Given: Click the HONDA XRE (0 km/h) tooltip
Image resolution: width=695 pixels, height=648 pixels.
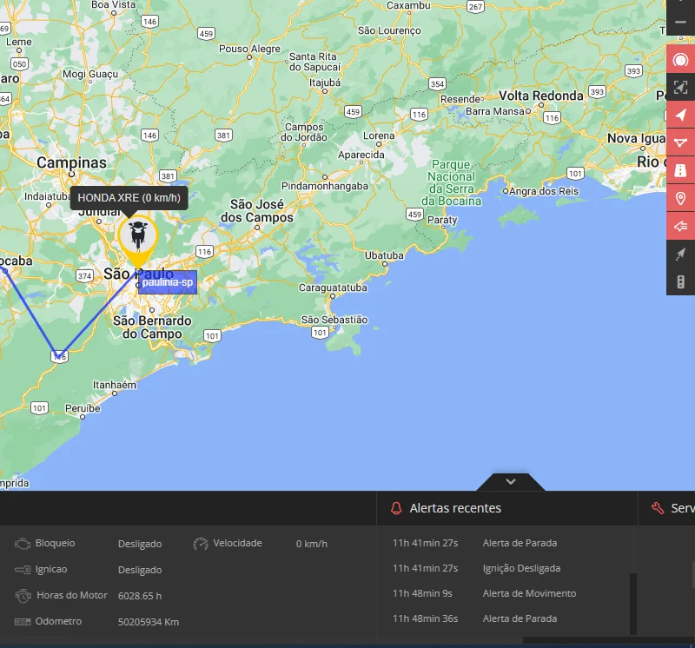Looking at the screenshot, I should 129,198.
